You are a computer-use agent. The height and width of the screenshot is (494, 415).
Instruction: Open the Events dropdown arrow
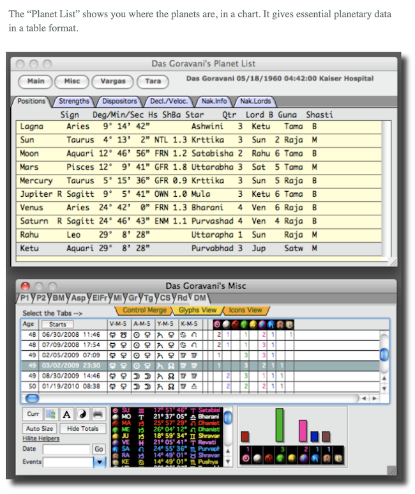point(99,461)
